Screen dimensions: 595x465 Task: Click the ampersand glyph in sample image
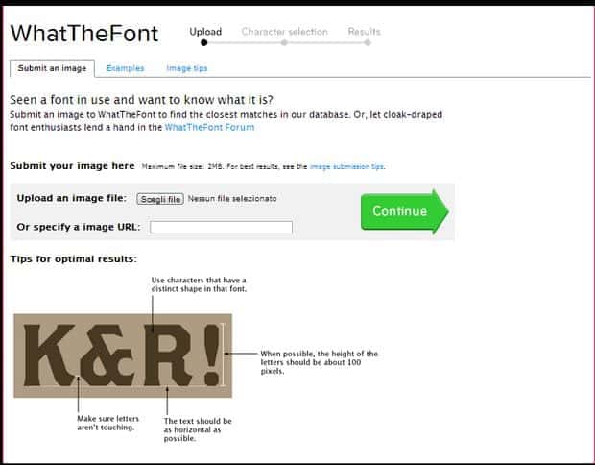point(107,355)
